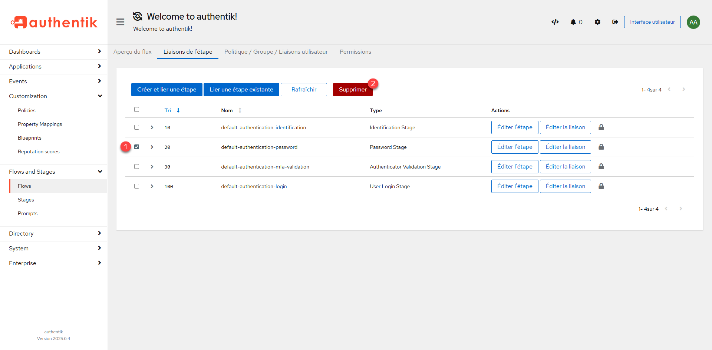Toggle sidebar with the hamburger menu icon
The width and height of the screenshot is (712, 350).
pos(120,22)
